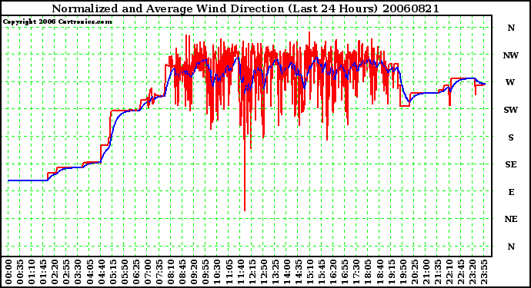Screen dimensions: 531x288
Task: Click the '20:25' time axis label
Action: [x=414, y=272]
